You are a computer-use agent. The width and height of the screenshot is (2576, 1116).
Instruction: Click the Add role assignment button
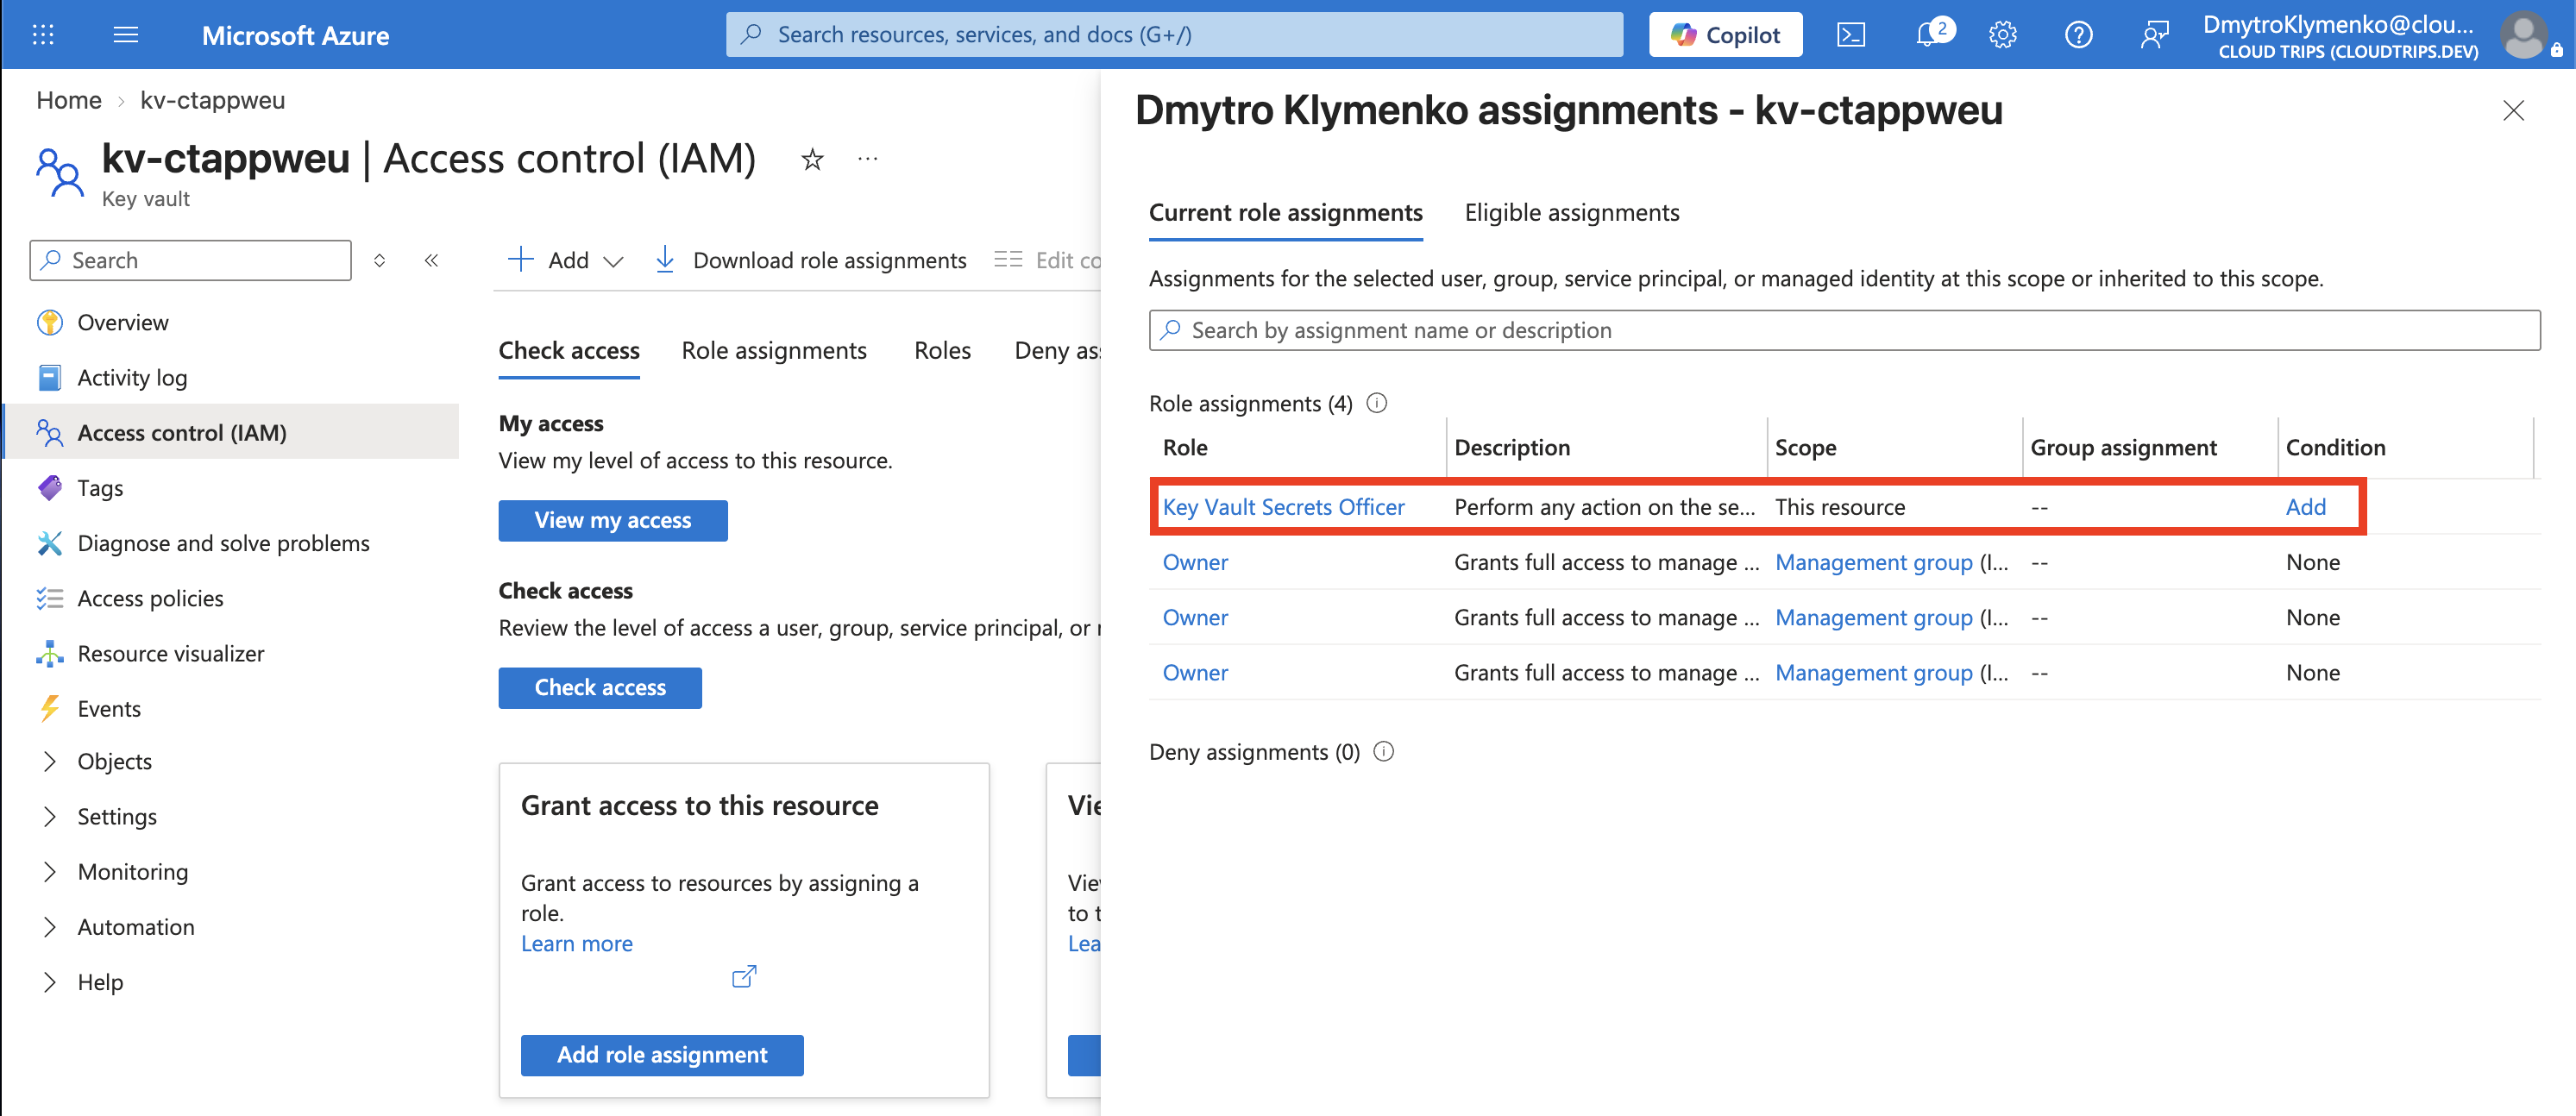point(662,1055)
